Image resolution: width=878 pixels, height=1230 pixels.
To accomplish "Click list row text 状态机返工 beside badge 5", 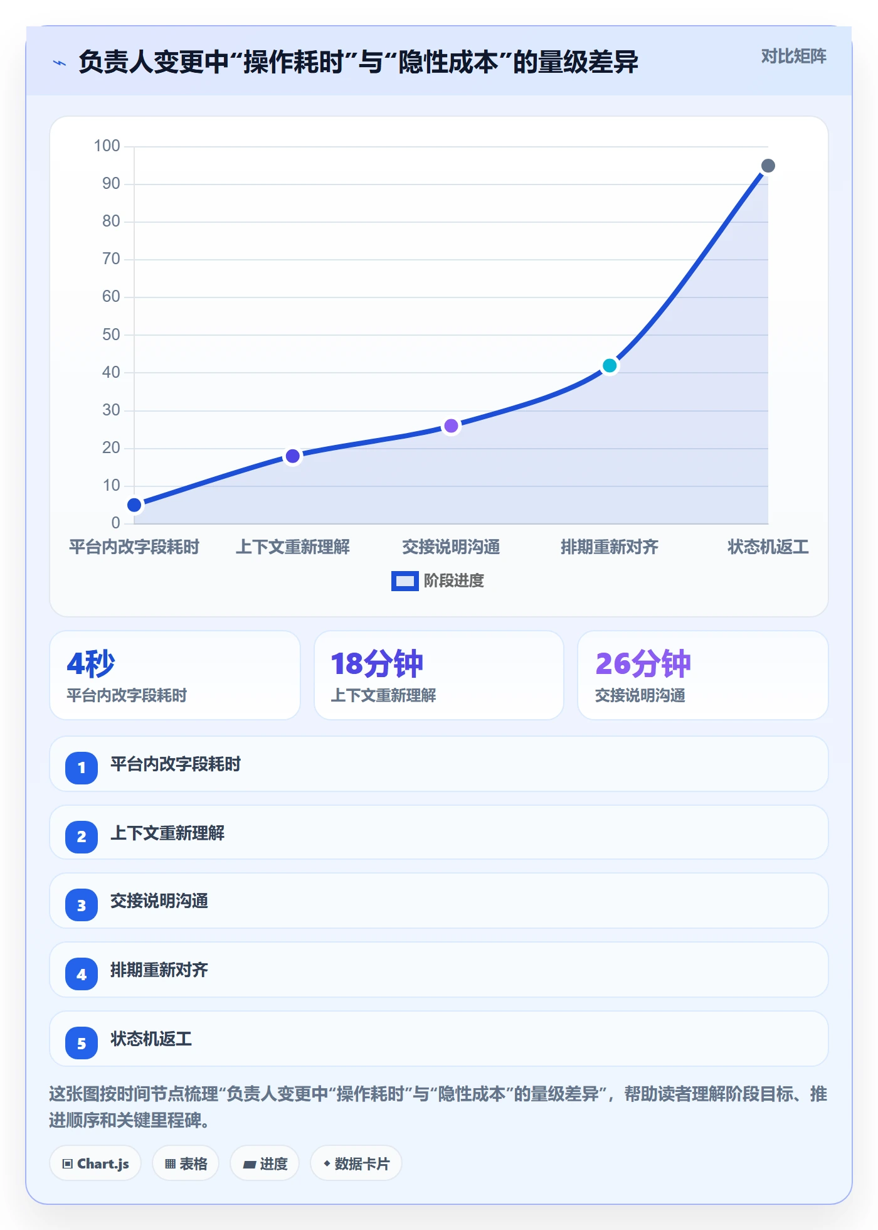I will tap(151, 1039).
